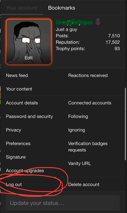Click Delete account
This screenshot has height=213, width=127.
point(84,185)
